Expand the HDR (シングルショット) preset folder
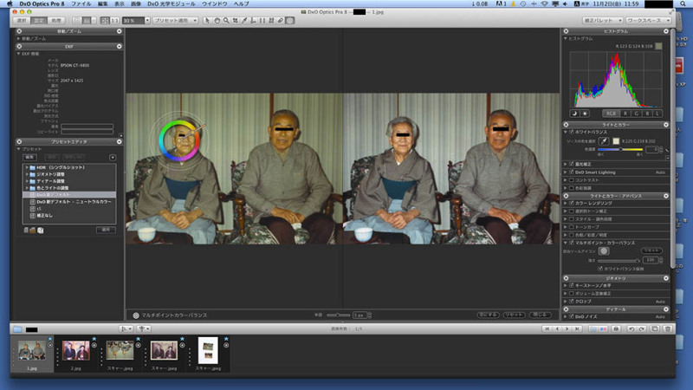Screen dimensions: 693x390 pos(25,166)
